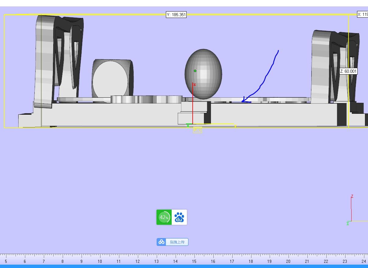Open the green 42% usage widget

click(x=164, y=217)
